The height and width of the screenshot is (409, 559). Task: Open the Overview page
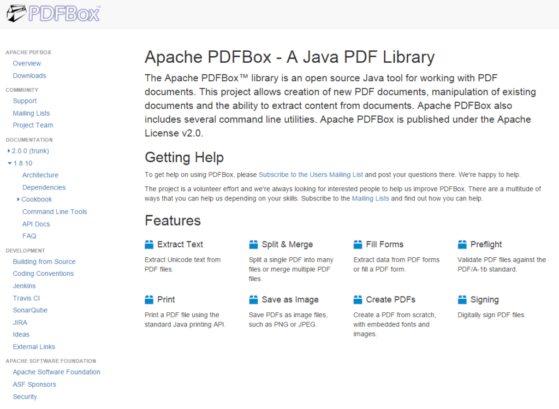point(27,63)
